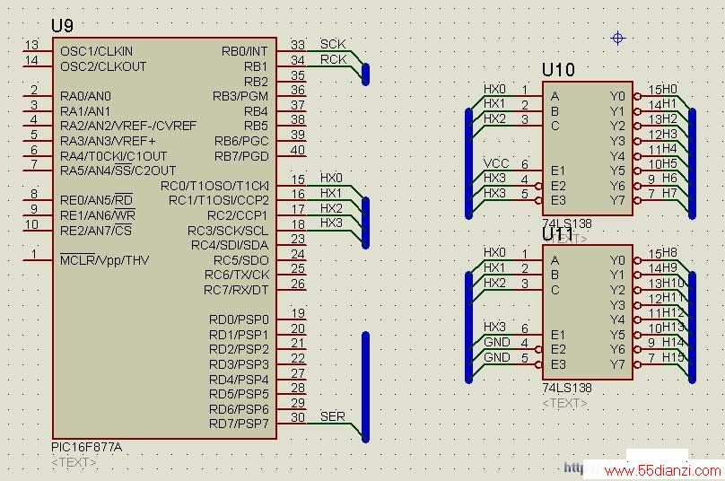The image size is (725, 481).
Task: Click the RE0/AN5/RD pin name
Action: (96, 200)
